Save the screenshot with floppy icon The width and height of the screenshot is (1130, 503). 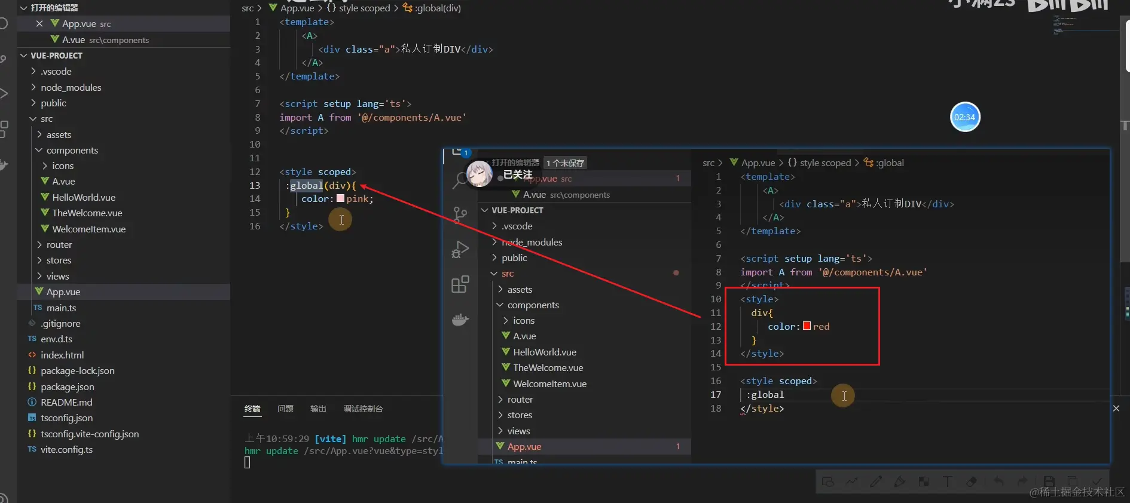pyautogui.click(x=1049, y=481)
